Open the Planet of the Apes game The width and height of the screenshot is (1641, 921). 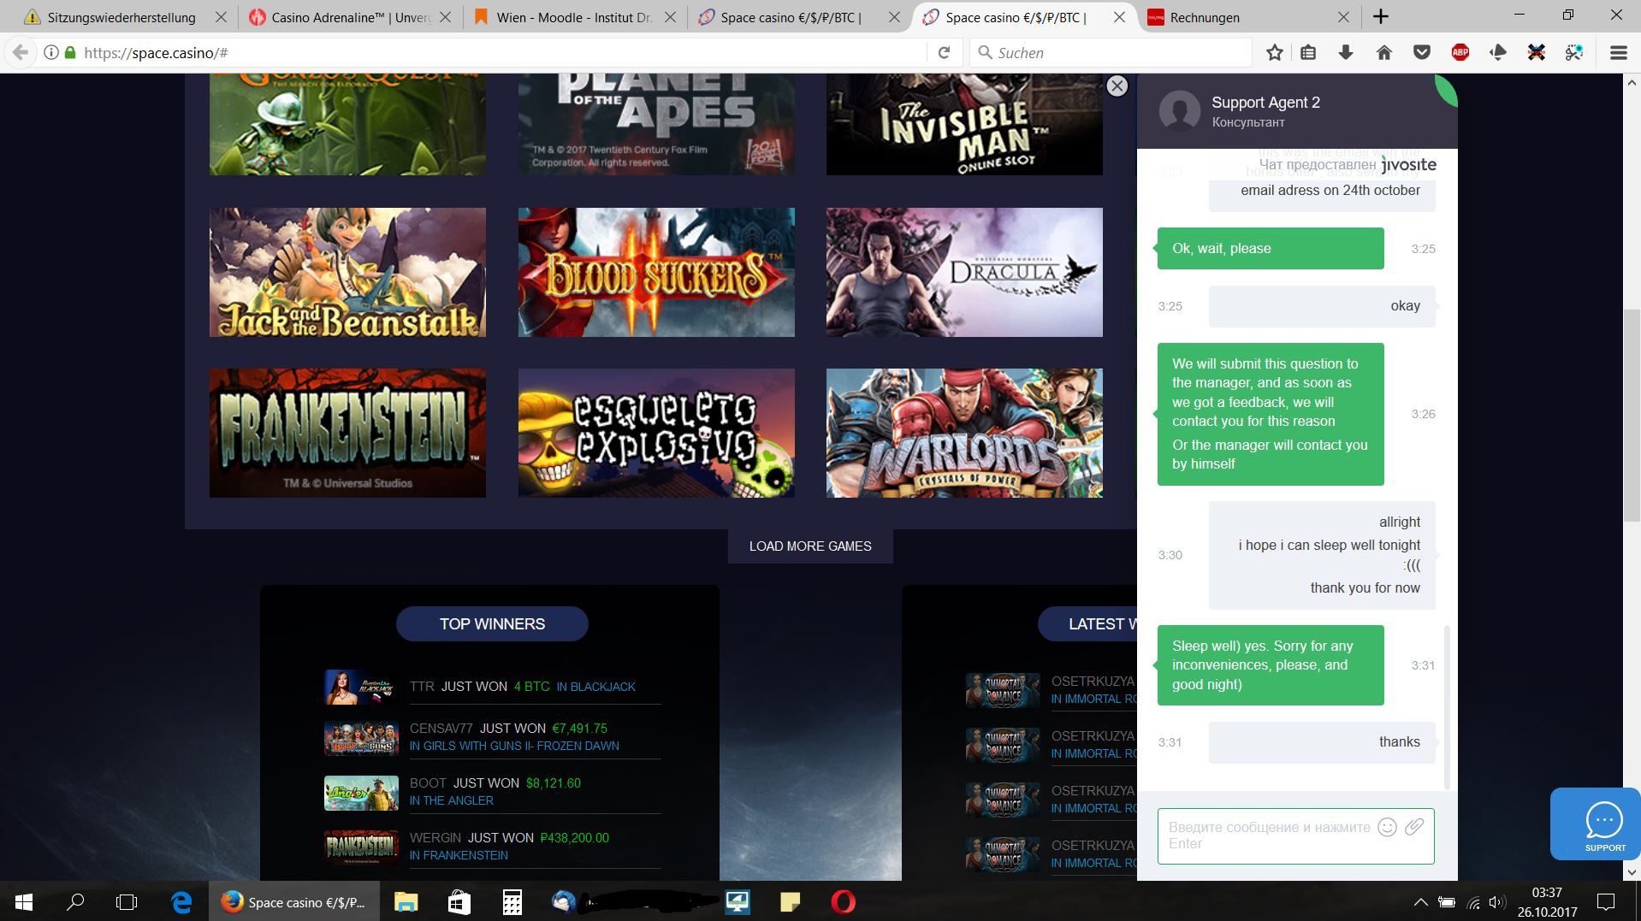656,125
